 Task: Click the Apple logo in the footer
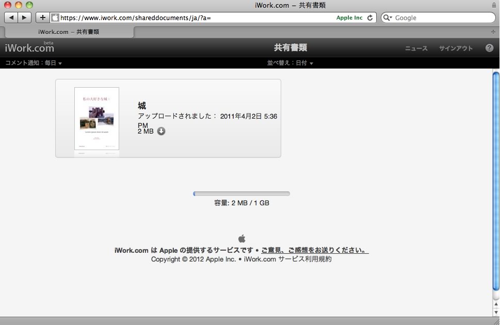point(241,238)
